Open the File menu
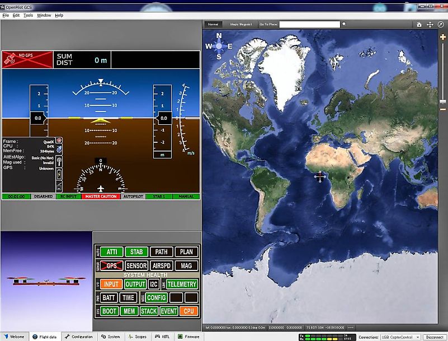This screenshot has height=341, width=448. [x=6, y=16]
